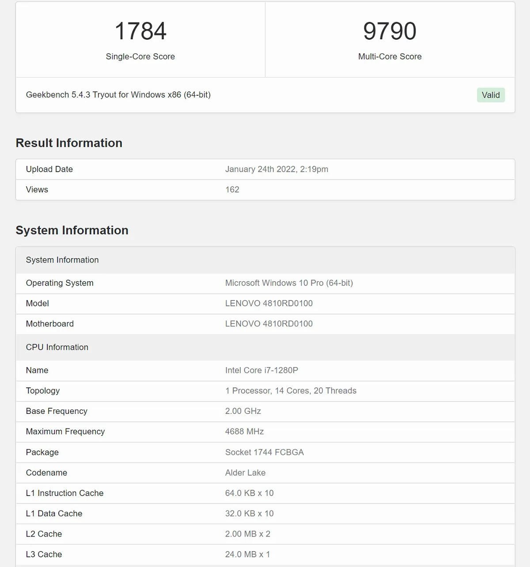This screenshot has height=567, width=530.
Task: Select Microsoft Windows 10 Pro value
Action: pyautogui.click(x=289, y=283)
